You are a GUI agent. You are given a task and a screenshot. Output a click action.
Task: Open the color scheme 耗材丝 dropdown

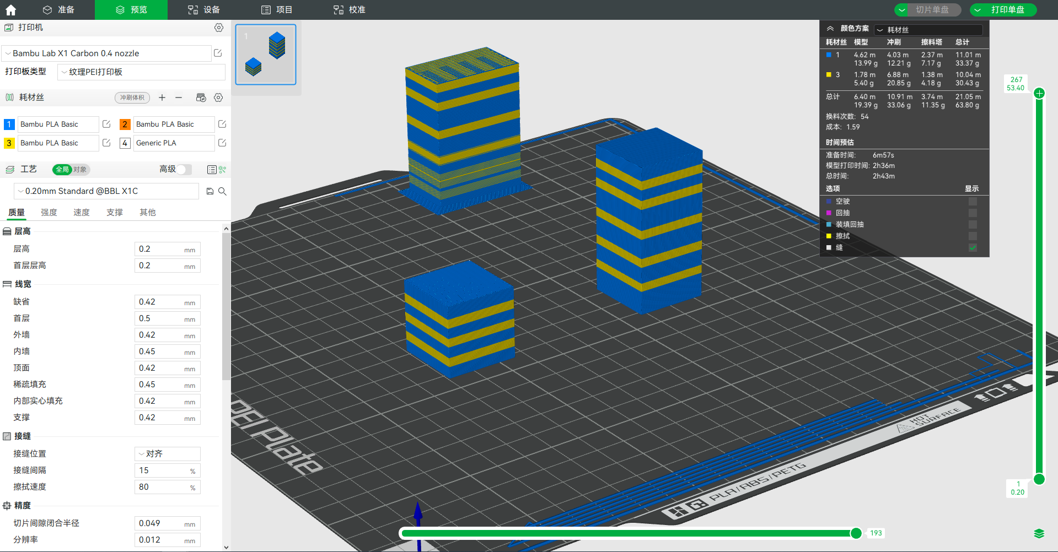coord(928,30)
